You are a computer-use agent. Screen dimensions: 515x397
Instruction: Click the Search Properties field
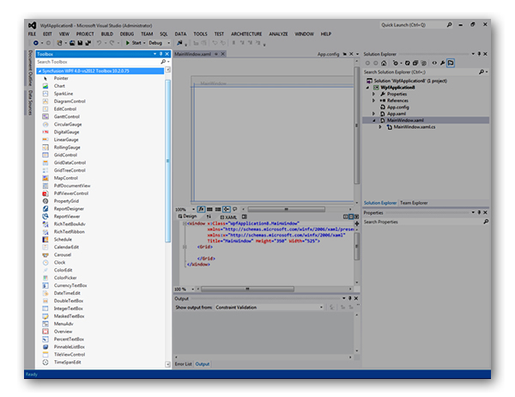pyautogui.click(x=423, y=222)
